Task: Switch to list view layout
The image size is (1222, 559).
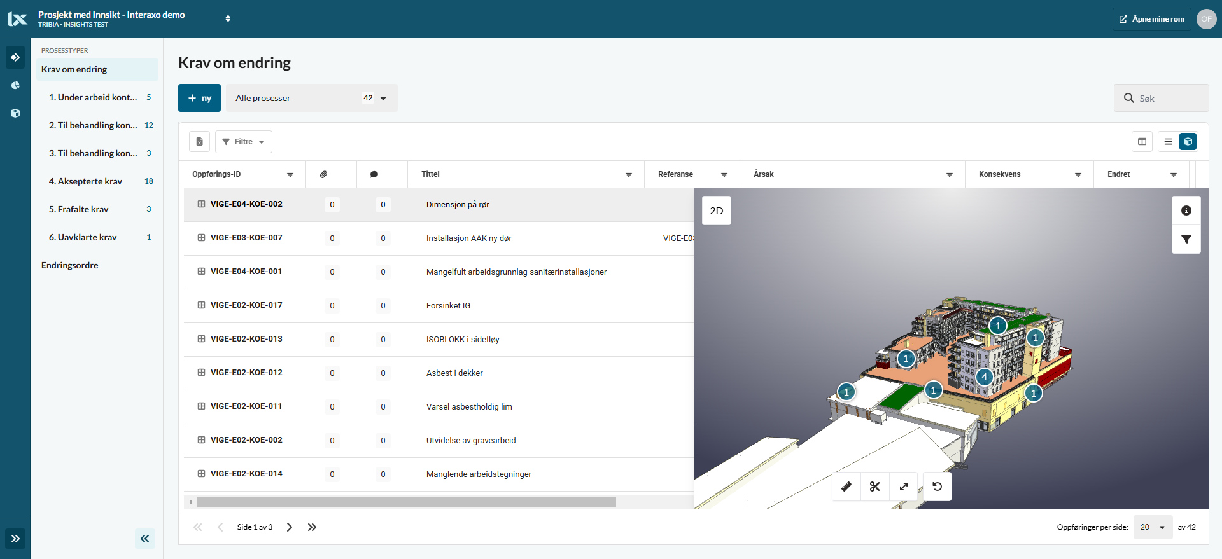Action: pyautogui.click(x=1168, y=142)
